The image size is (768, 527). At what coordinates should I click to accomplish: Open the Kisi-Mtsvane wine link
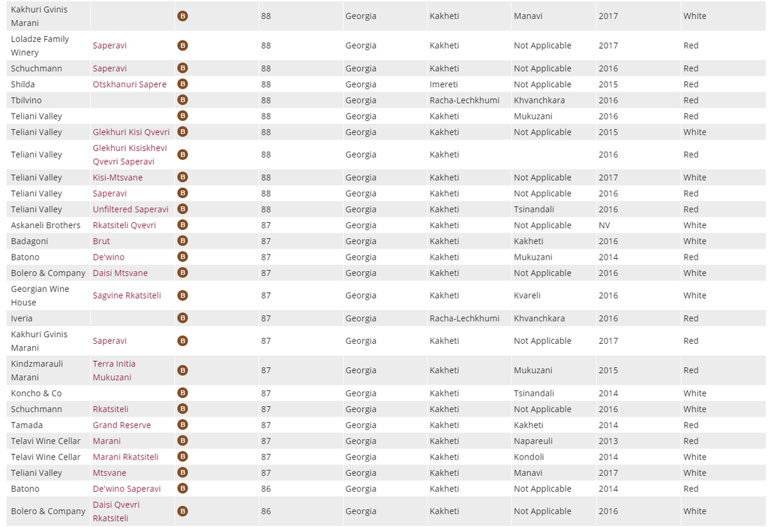coord(118,178)
